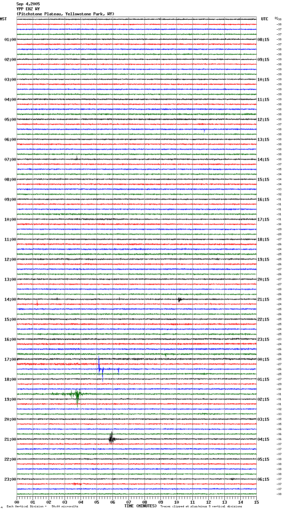
Task: Click the 12:15 UTC time label
Action: click(x=263, y=120)
